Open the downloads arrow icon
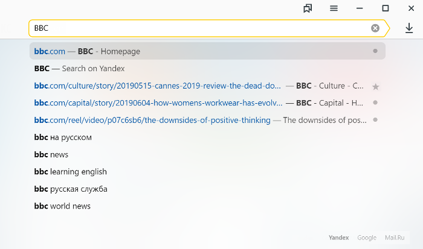Screen dimensions: 423x249 [409, 28]
